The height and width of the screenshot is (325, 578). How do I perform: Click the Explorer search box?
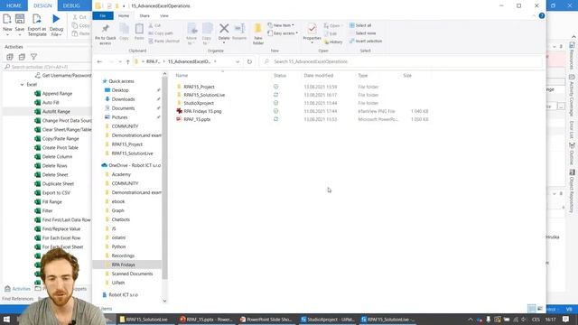click(x=402, y=61)
